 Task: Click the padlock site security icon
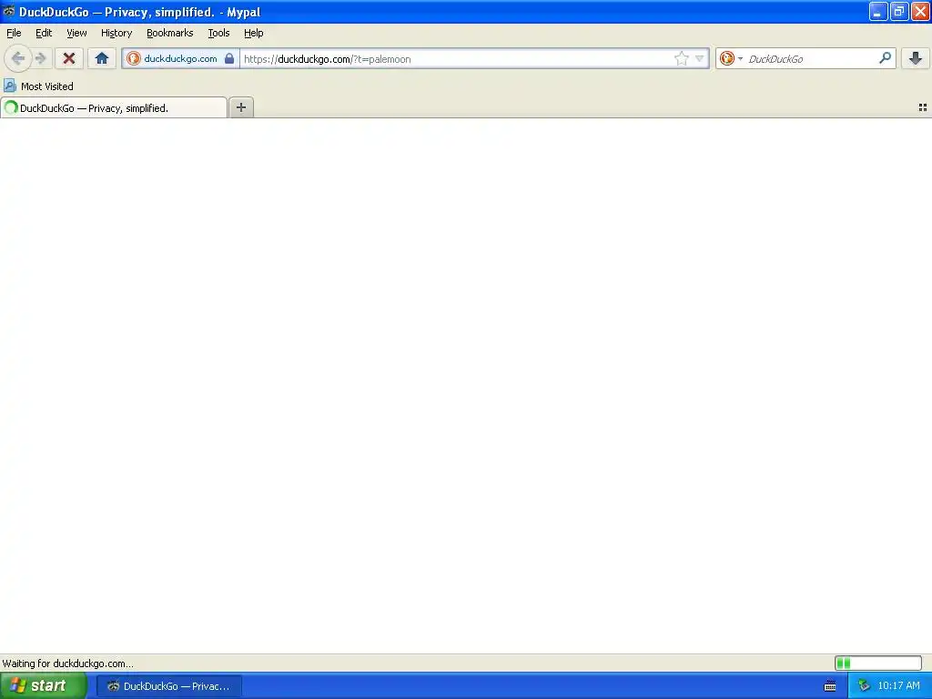click(x=229, y=58)
